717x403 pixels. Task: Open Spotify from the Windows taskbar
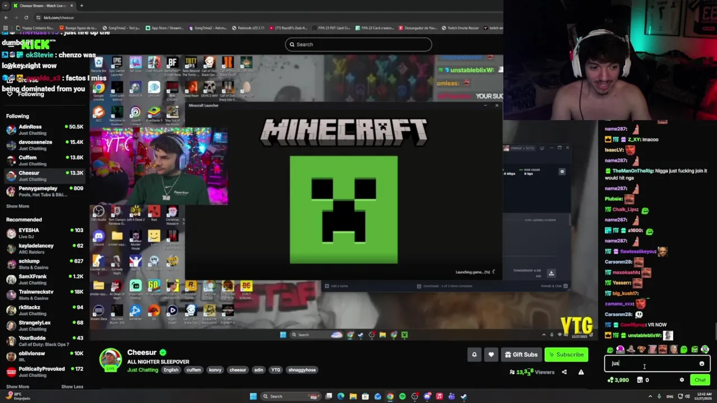click(x=402, y=396)
